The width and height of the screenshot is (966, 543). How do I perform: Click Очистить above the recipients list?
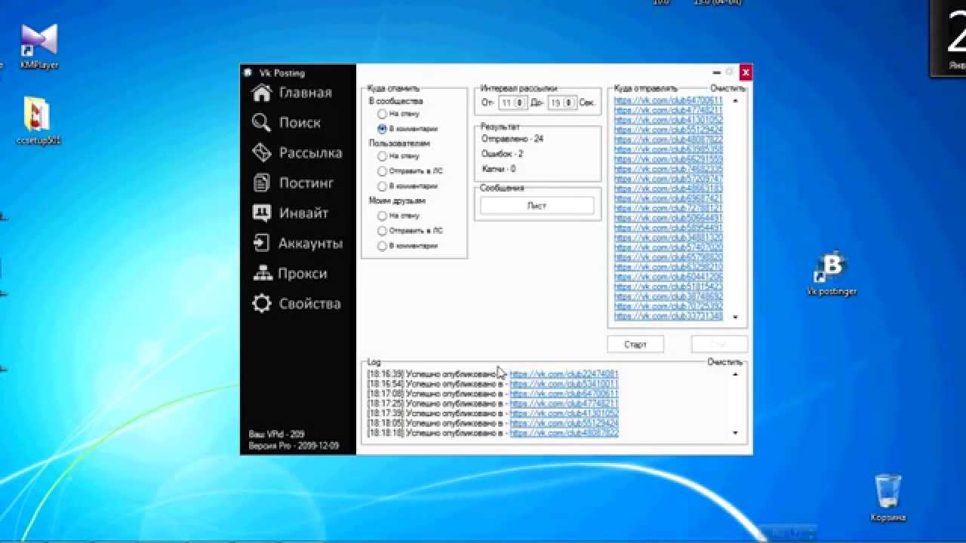pos(727,89)
